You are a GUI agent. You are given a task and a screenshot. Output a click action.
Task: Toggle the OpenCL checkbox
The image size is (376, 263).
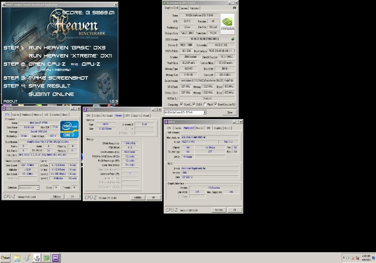181,104
